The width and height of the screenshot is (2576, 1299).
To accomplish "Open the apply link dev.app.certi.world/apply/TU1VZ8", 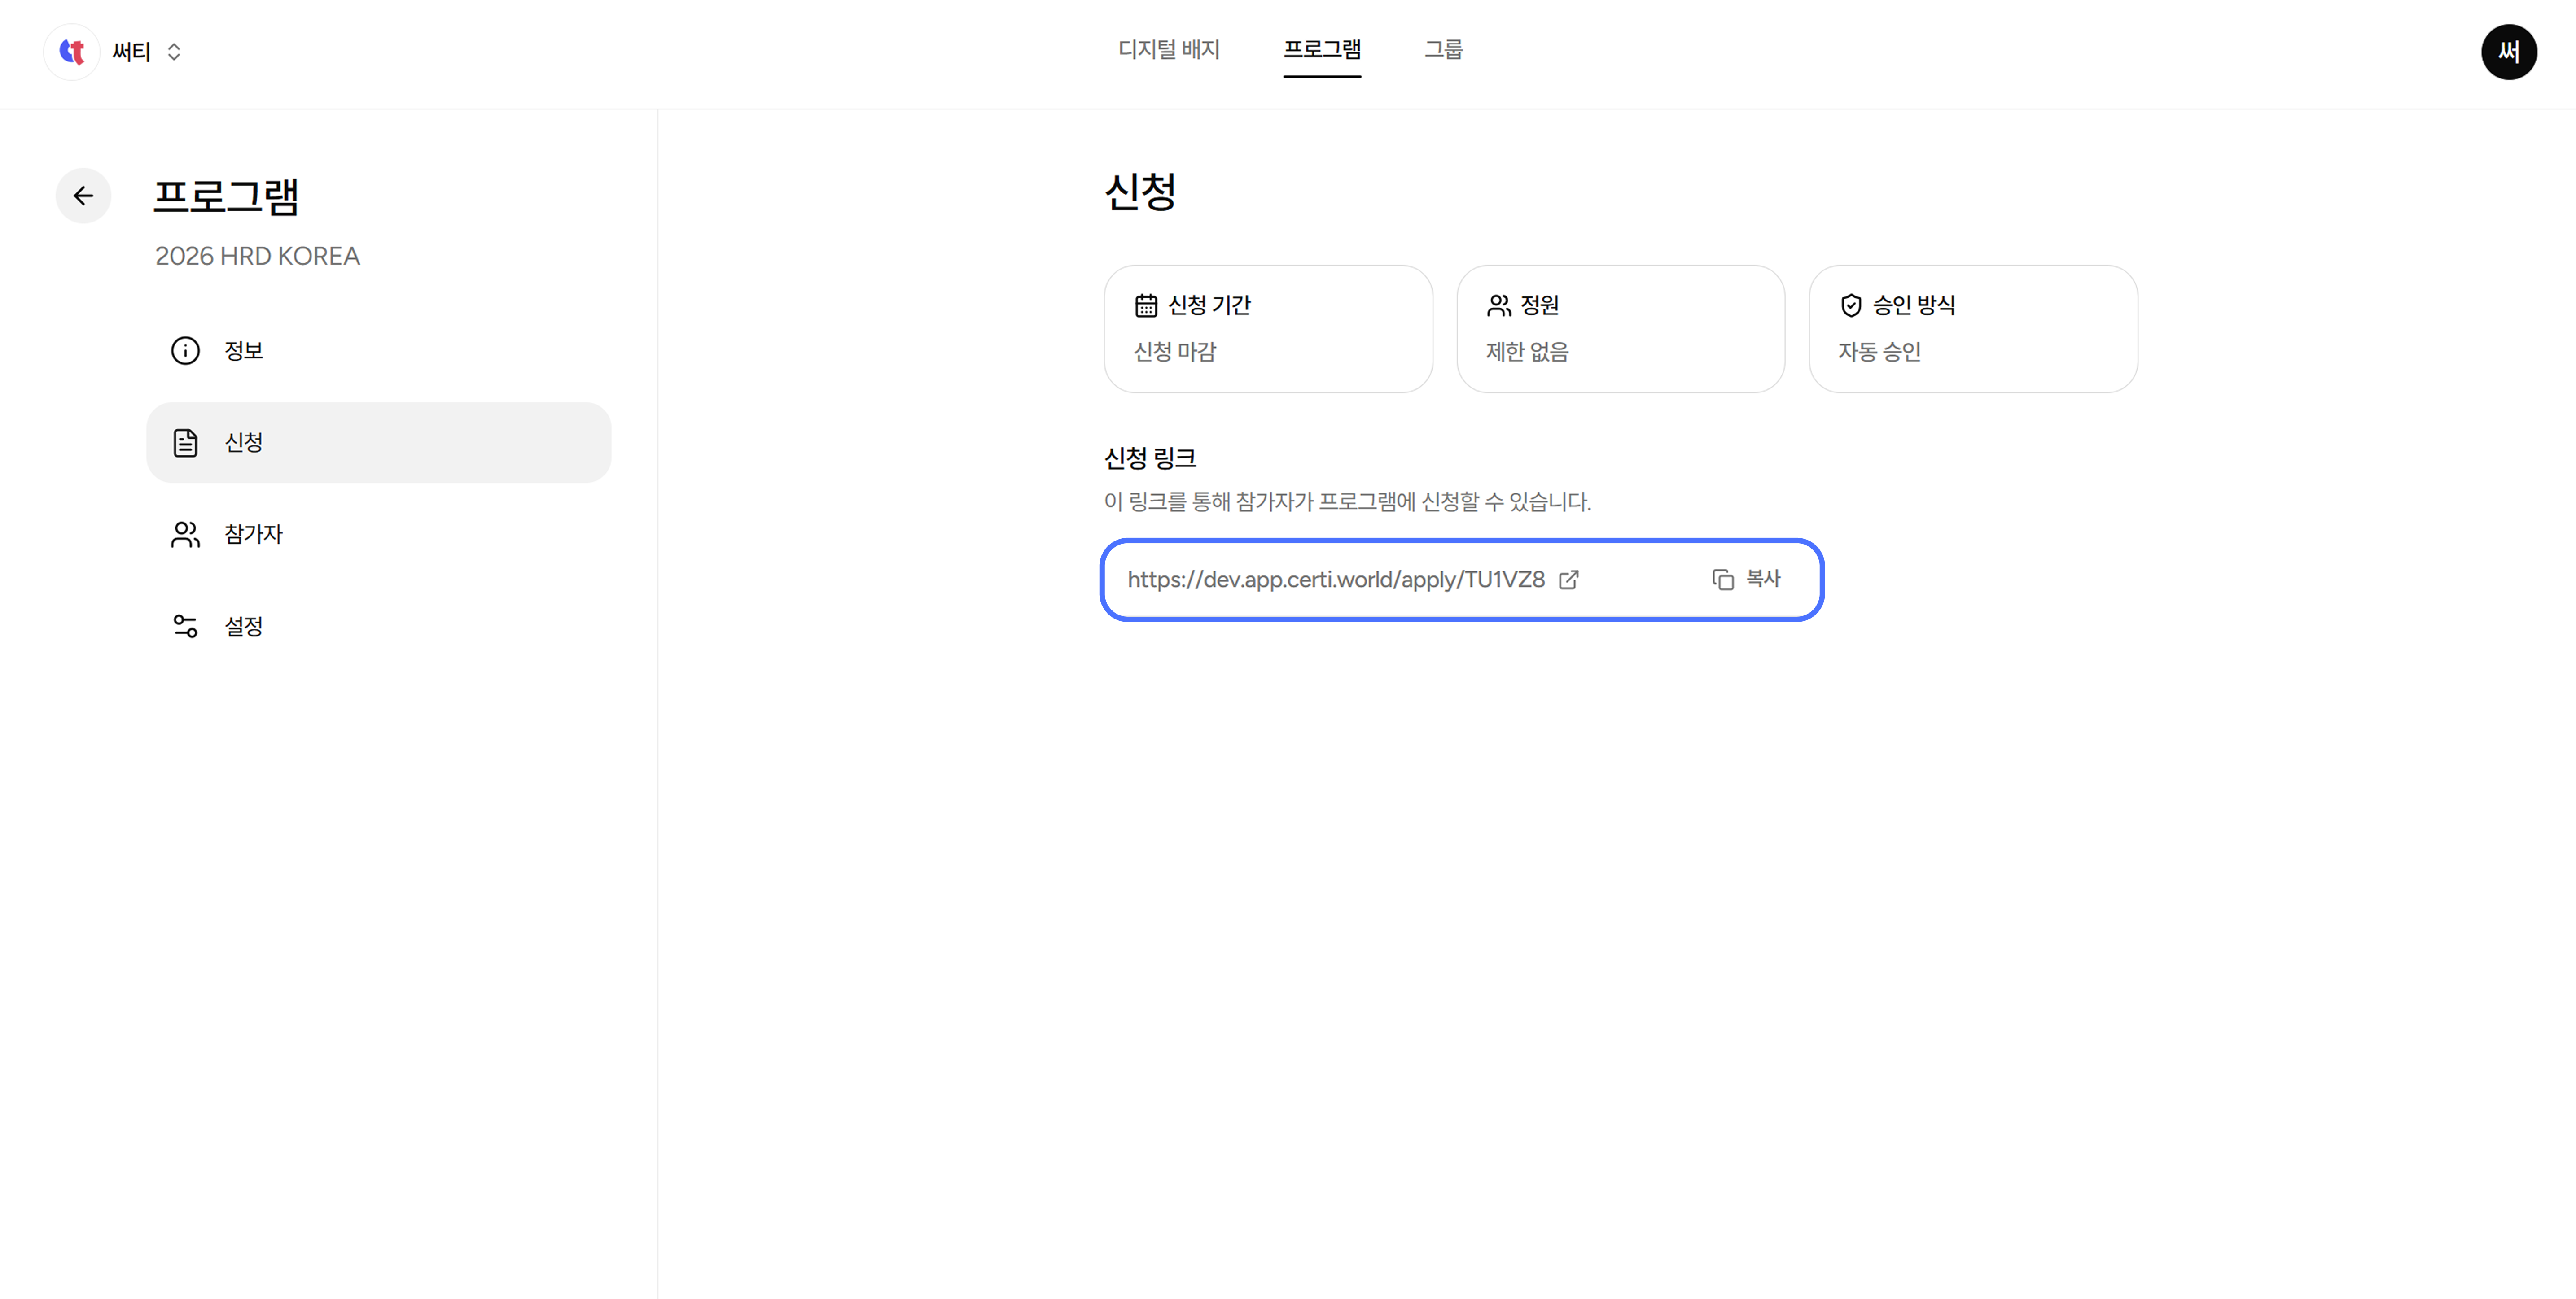I will (1335, 580).
